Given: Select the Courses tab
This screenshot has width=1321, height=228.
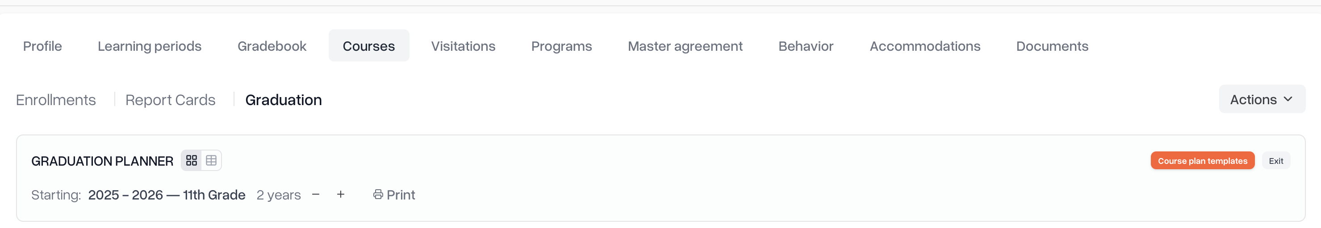Looking at the screenshot, I should tap(369, 46).
